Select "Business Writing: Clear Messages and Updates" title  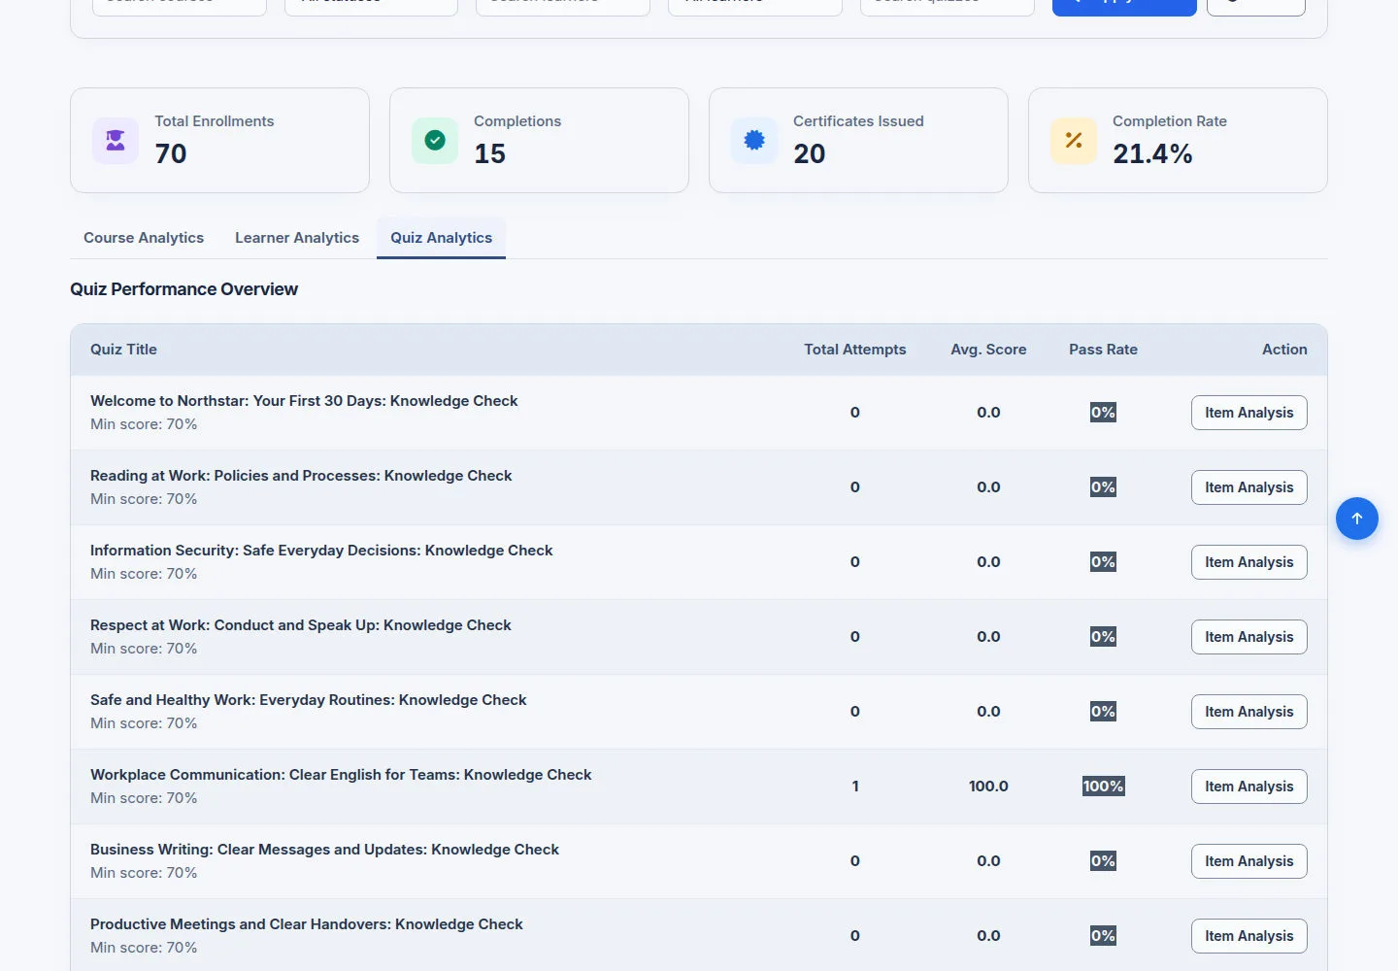(324, 850)
